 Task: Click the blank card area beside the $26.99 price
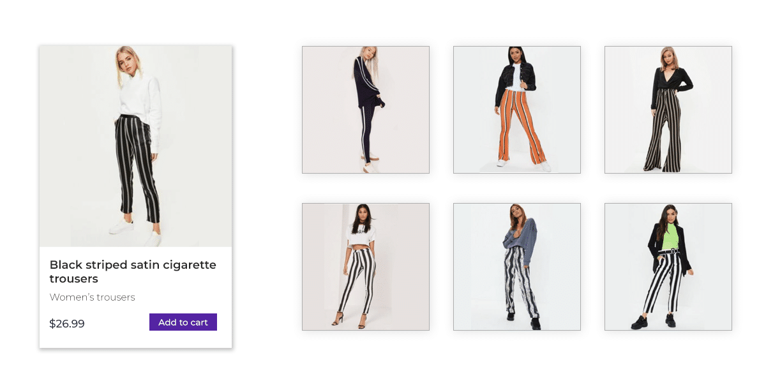click(x=117, y=324)
